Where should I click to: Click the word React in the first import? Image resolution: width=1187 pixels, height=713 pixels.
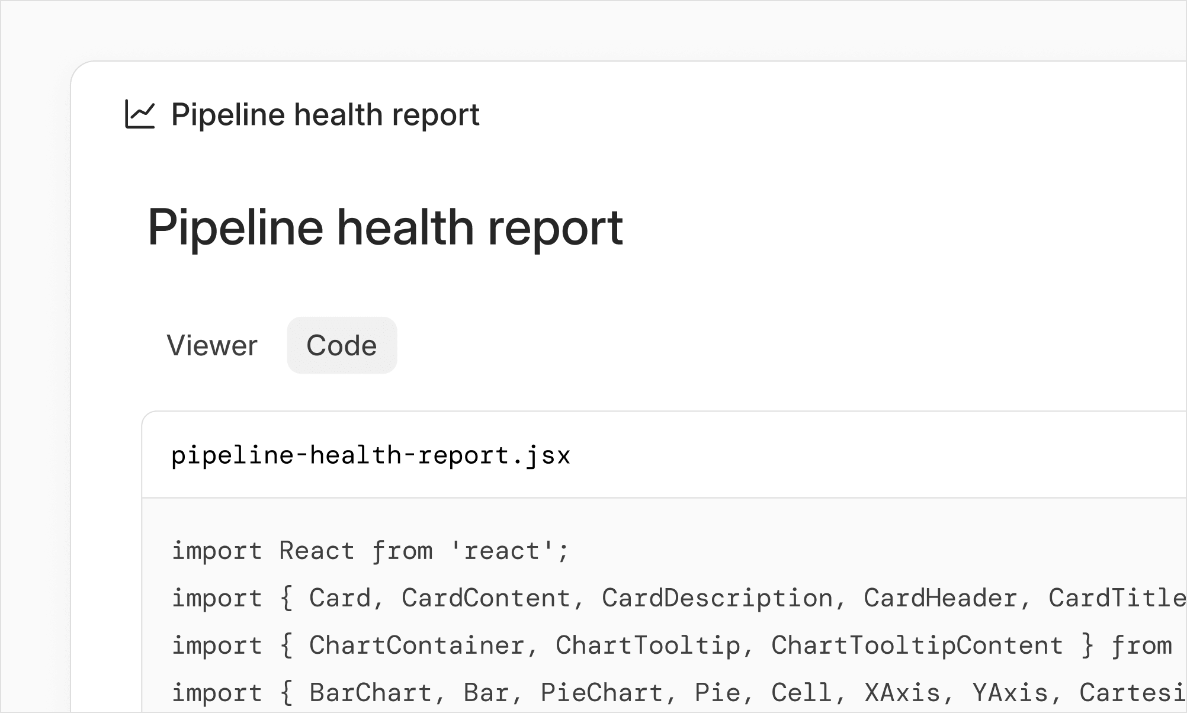(x=317, y=551)
